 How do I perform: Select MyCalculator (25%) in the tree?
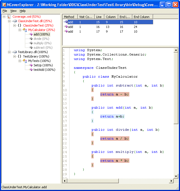42,30
